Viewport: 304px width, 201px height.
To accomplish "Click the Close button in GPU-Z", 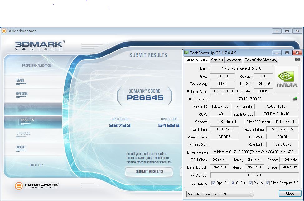I will 290,194.
